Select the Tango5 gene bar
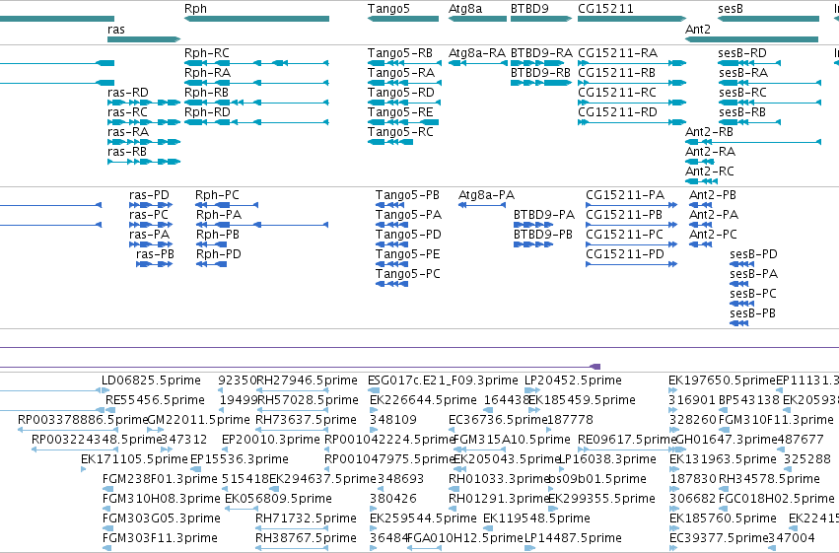This screenshot has width=839, height=553. [x=403, y=19]
